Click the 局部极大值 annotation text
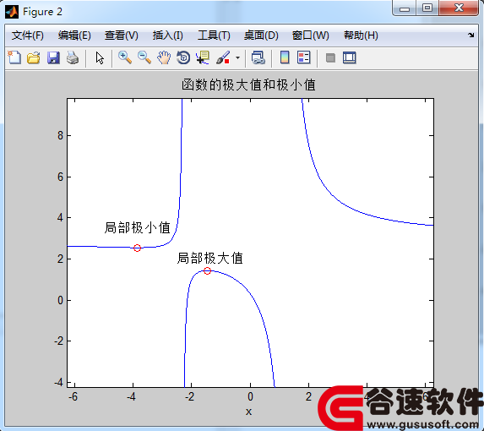484x431 pixels. (x=209, y=258)
